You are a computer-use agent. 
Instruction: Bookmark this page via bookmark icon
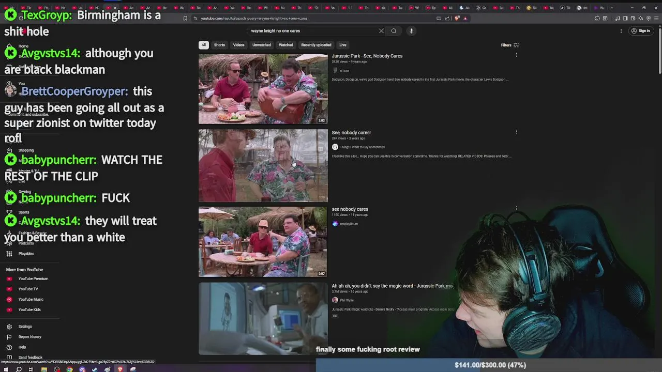click(185, 19)
